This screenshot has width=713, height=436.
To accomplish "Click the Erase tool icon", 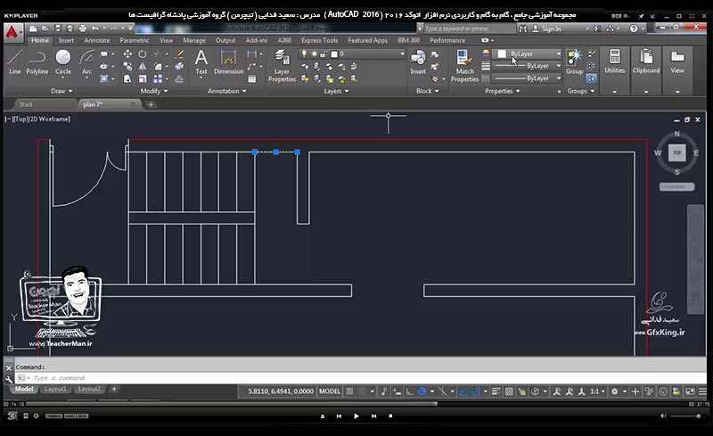I will 180,54.
